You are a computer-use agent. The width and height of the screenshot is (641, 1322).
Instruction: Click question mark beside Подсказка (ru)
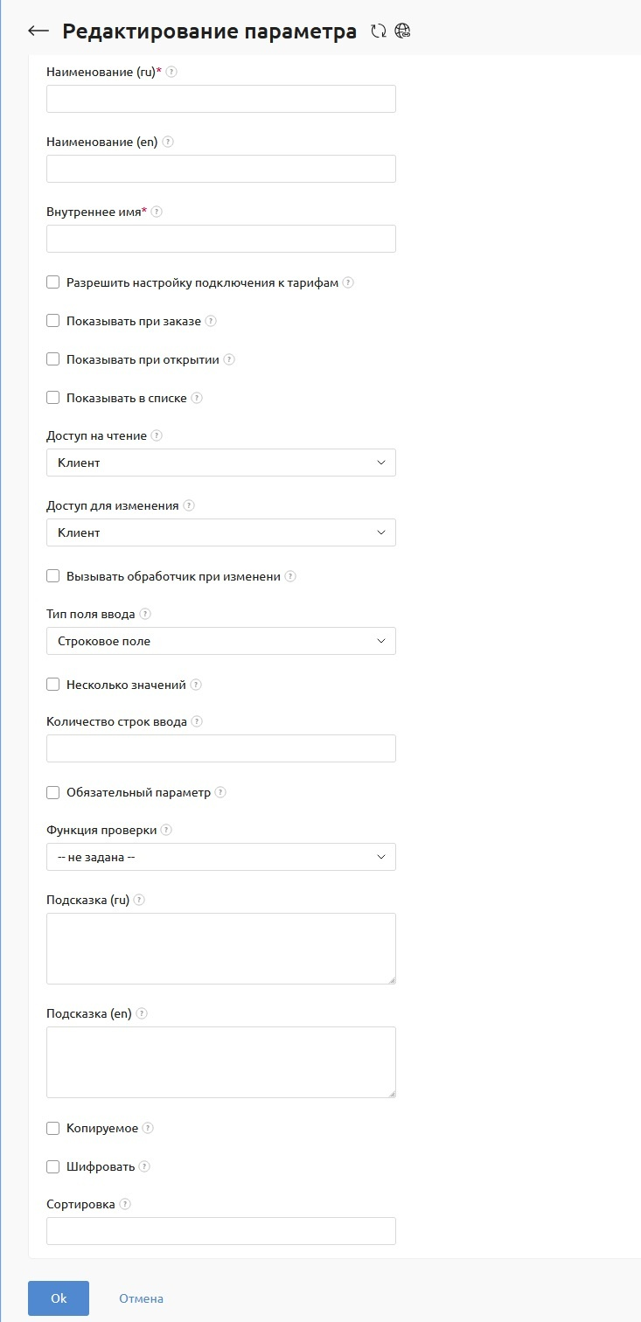click(140, 899)
